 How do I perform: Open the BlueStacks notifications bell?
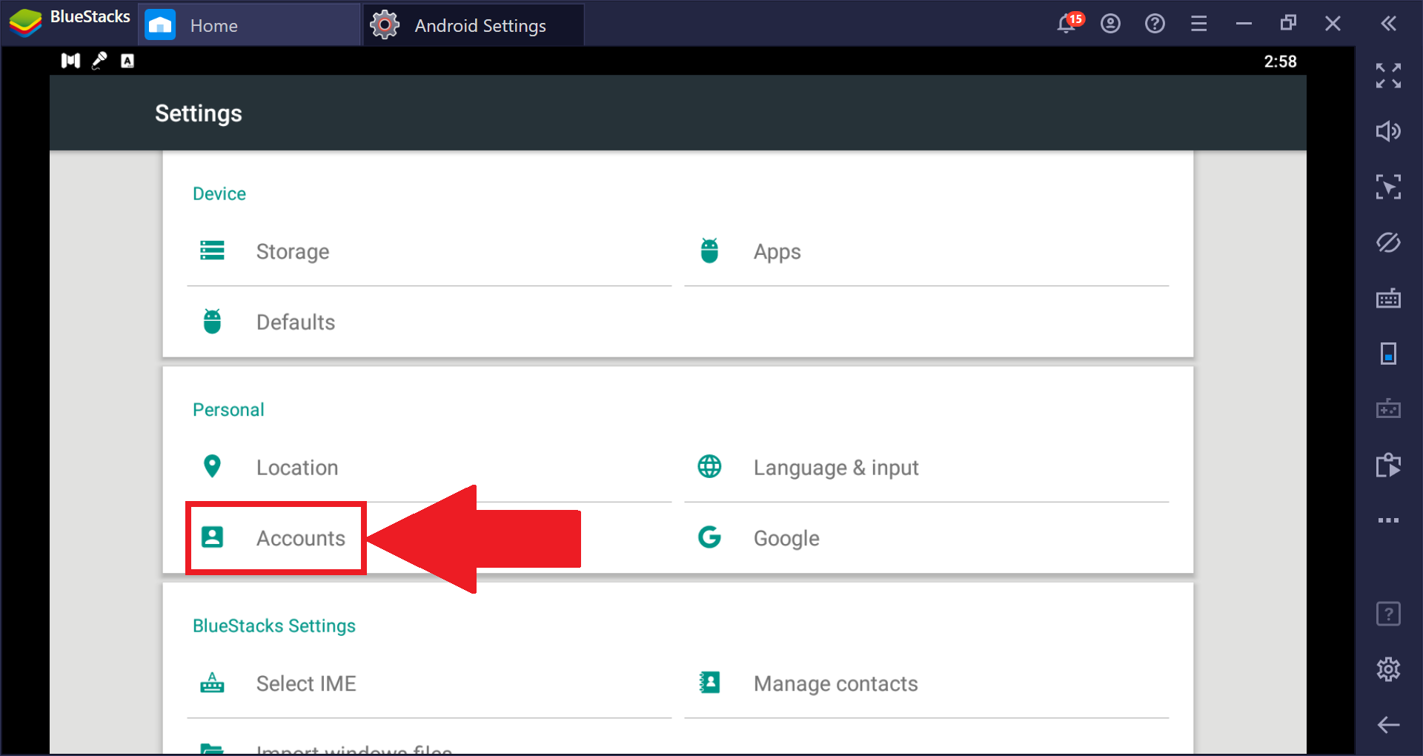pos(1067,24)
